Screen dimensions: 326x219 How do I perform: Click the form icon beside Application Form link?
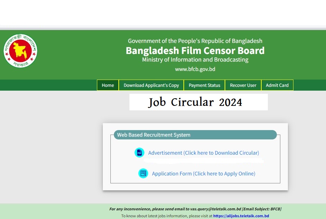[143, 173]
